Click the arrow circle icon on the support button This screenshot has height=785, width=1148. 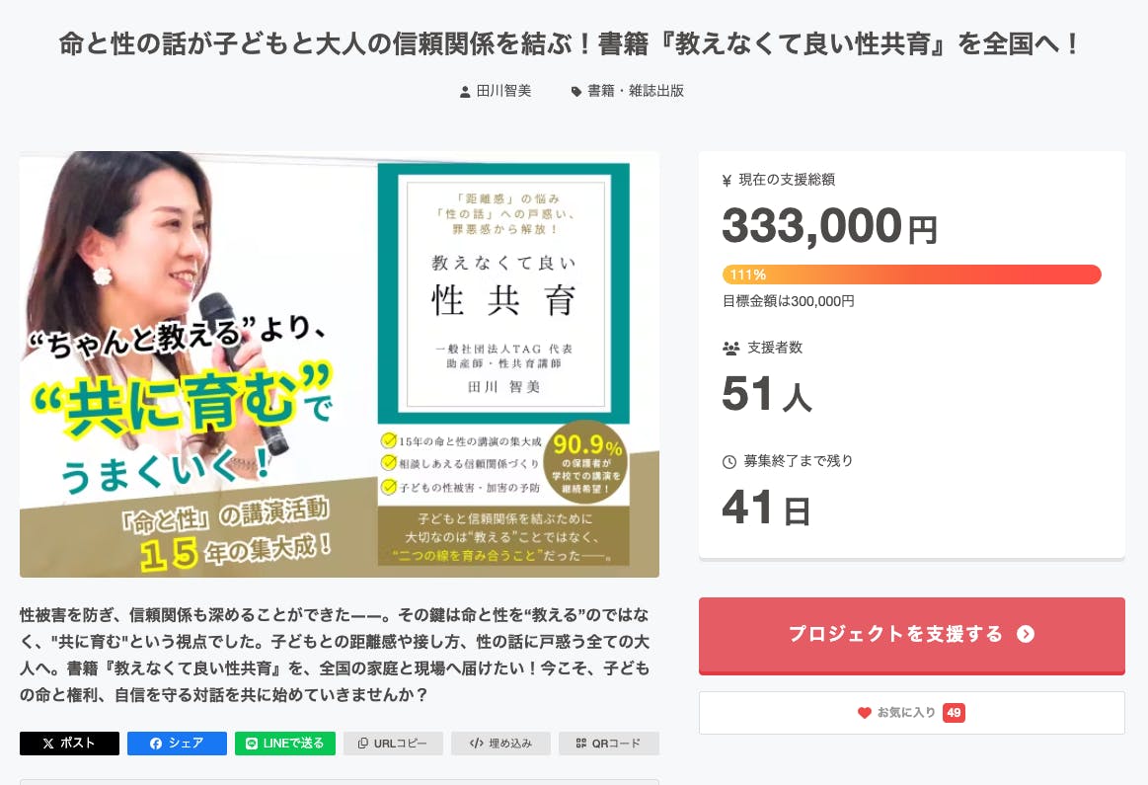click(x=1026, y=634)
